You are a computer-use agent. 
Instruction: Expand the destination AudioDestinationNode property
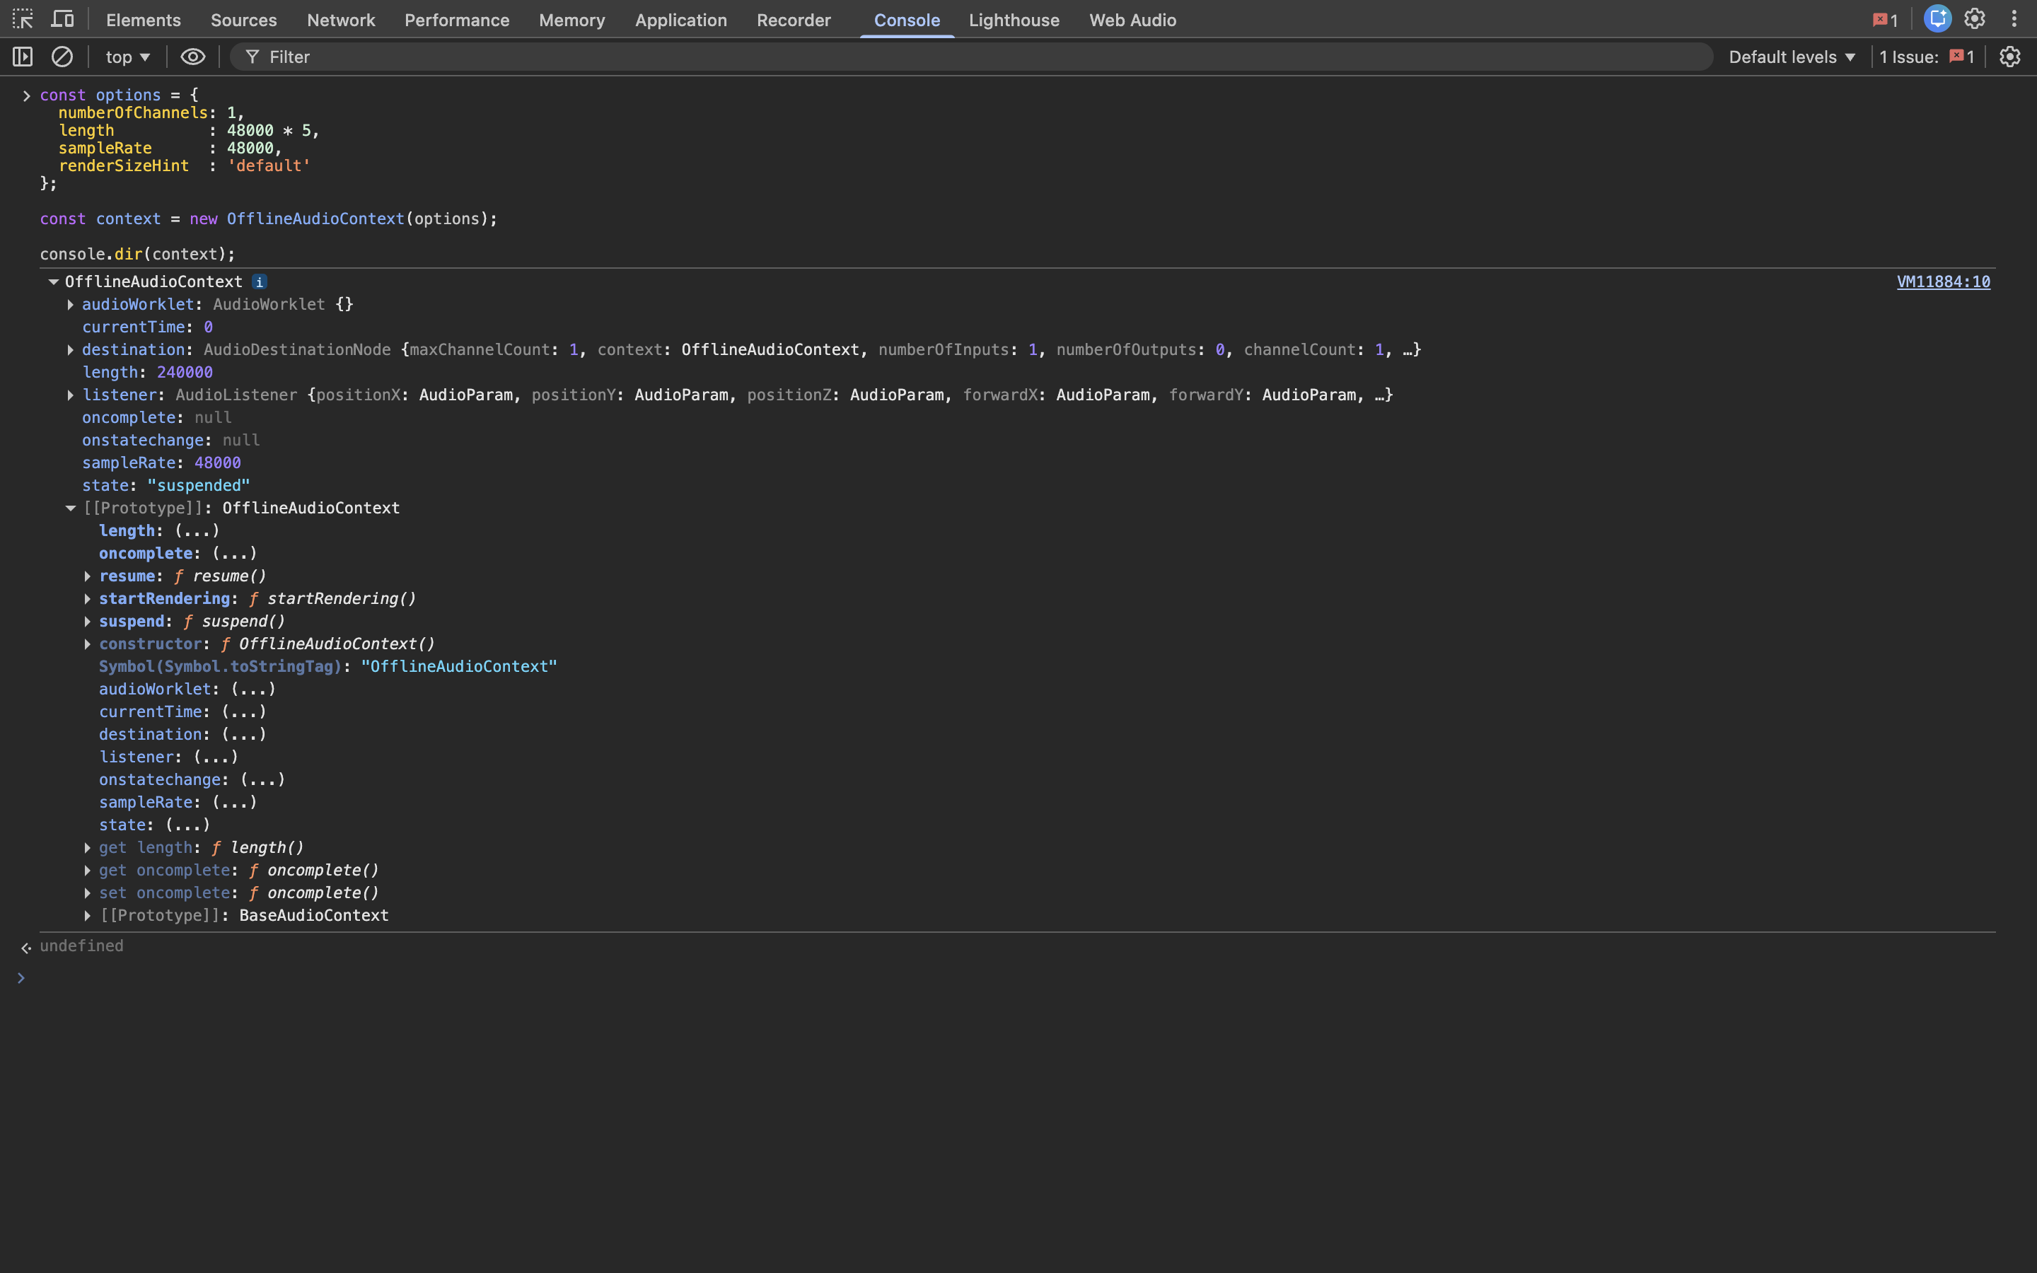(x=71, y=350)
